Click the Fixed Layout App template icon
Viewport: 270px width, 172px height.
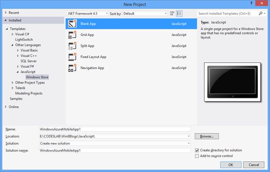72,57
